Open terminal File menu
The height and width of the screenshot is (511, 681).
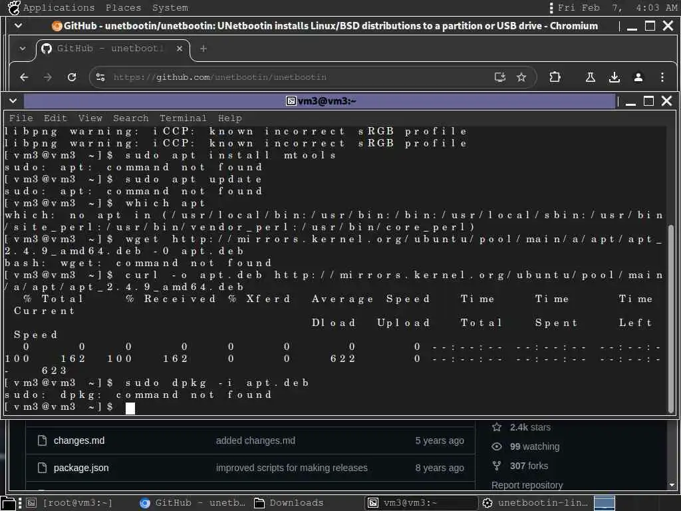click(x=21, y=118)
